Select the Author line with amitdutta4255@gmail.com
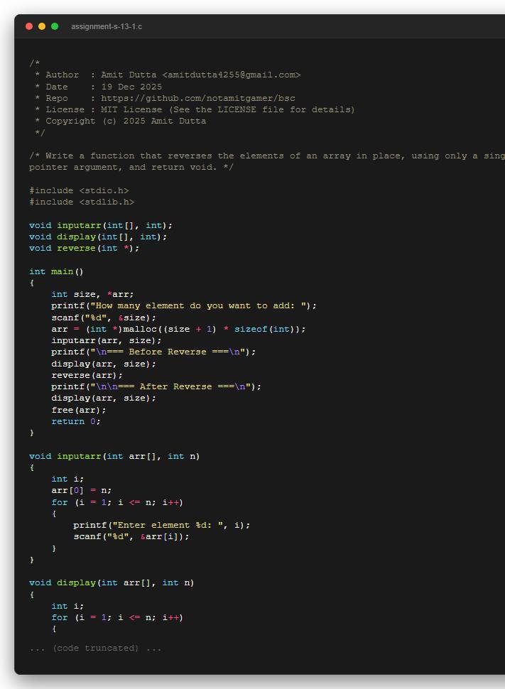 point(168,75)
